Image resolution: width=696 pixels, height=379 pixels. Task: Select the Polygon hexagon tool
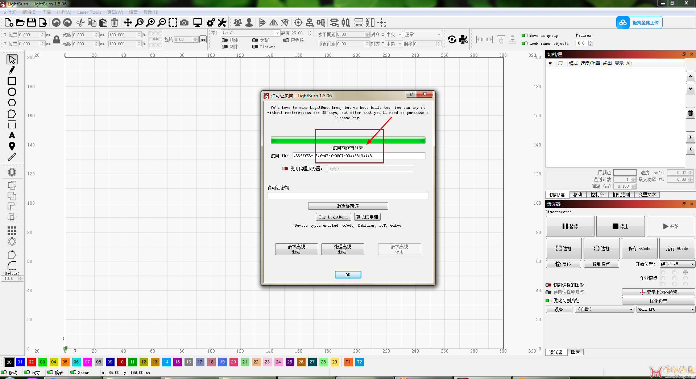[12, 103]
